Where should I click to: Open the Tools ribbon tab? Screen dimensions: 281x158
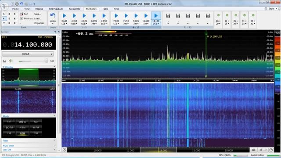pyautogui.click(x=105, y=9)
